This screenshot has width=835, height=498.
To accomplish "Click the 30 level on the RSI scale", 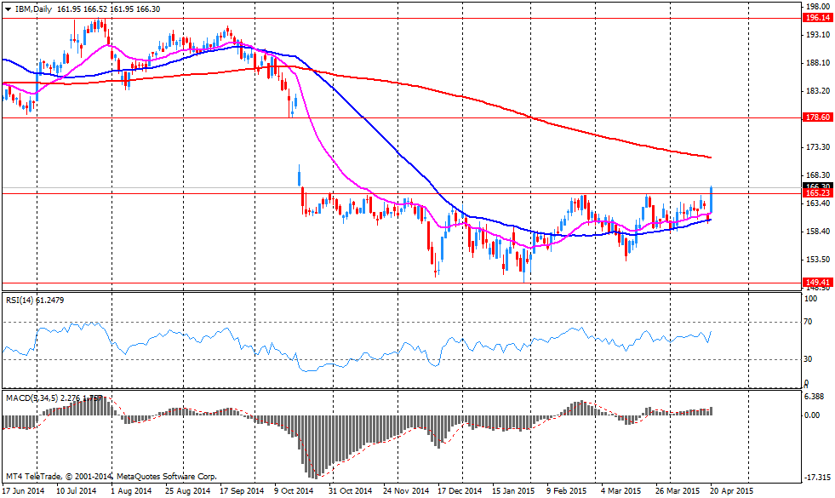I will (x=808, y=359).
